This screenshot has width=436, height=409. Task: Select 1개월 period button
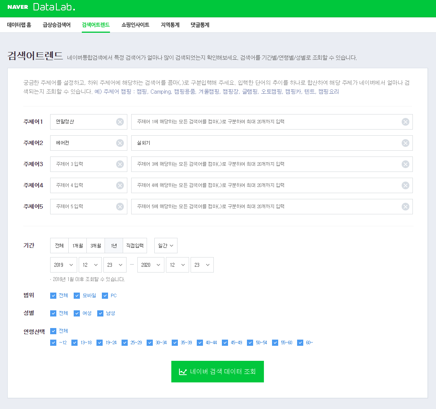pos(78,246)
